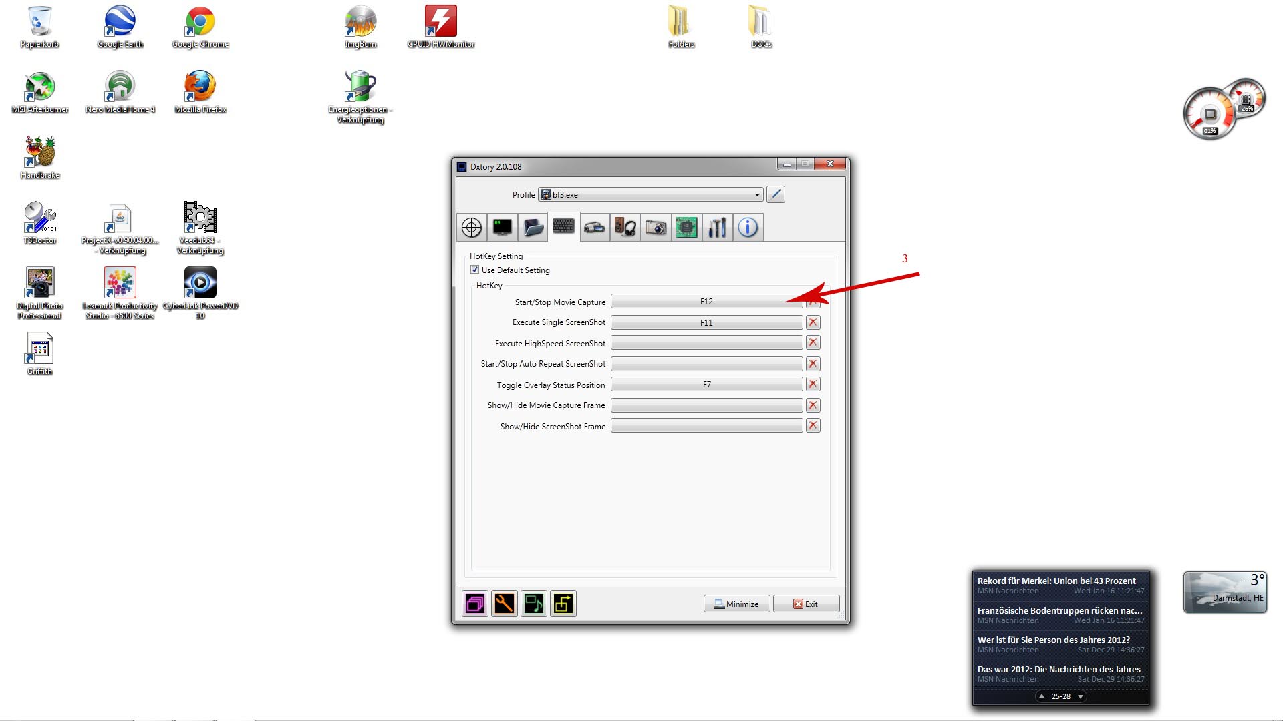1283x721 pixels.
Task: Click the Exit button
Action: coord(805,604)
